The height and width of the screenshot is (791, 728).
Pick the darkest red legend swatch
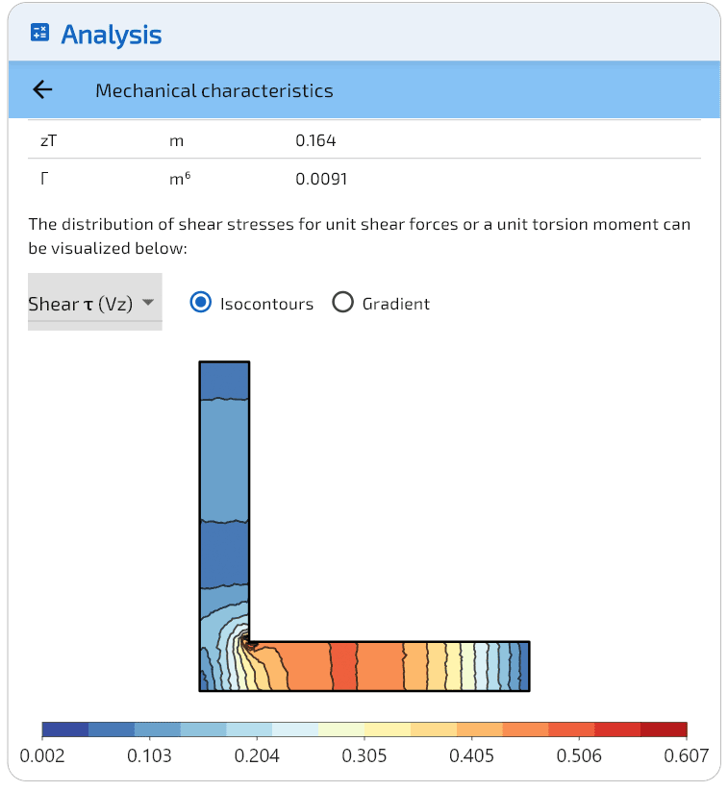[x=664, y=729]
